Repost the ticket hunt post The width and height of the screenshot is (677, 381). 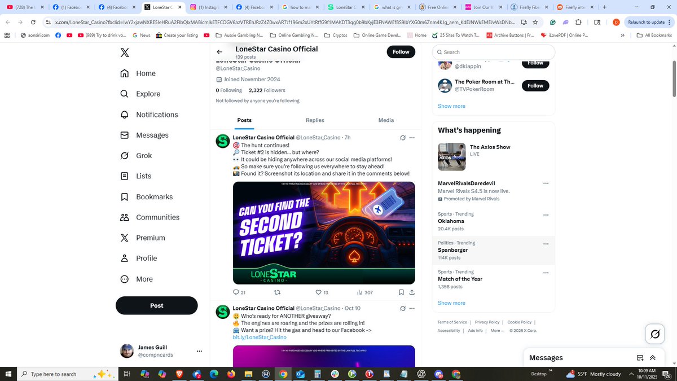pos(276,292)
